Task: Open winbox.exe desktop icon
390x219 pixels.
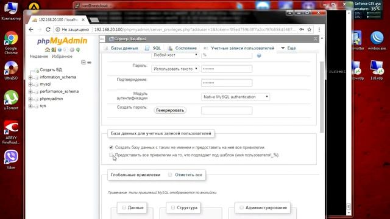Action: coord(377,41)
